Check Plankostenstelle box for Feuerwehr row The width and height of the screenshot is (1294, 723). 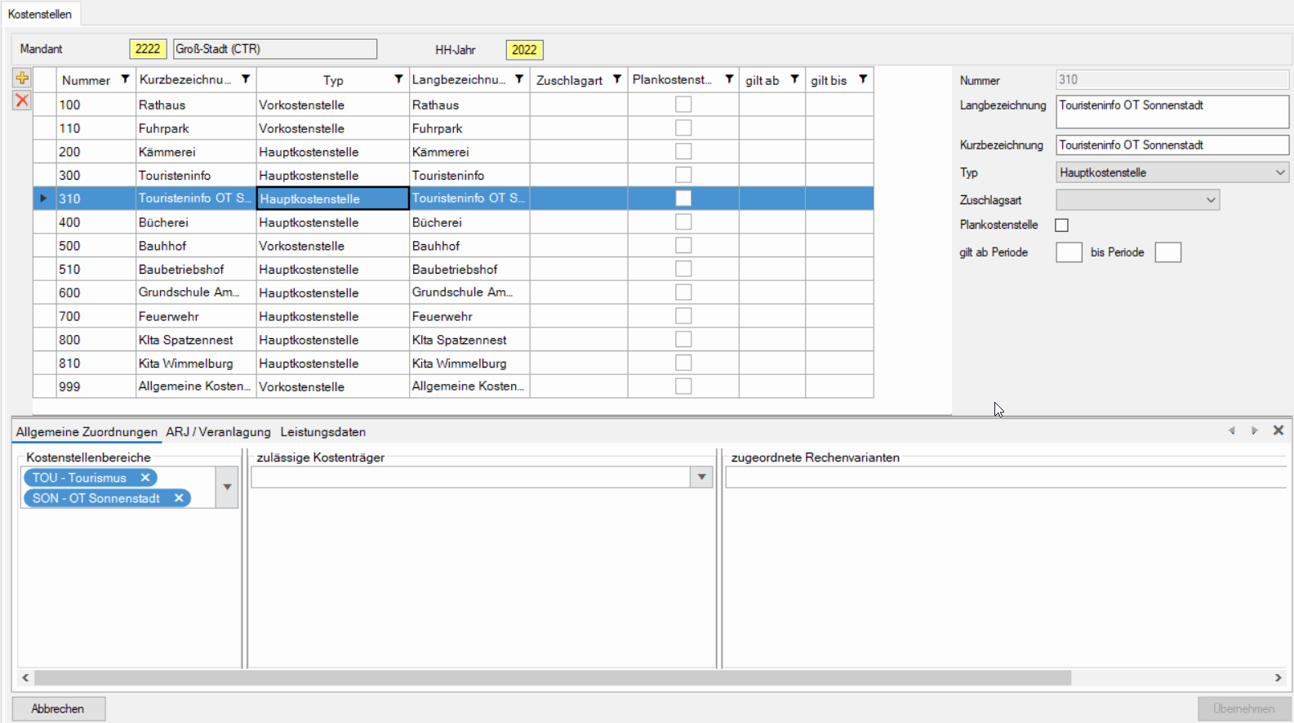(683, 316)
